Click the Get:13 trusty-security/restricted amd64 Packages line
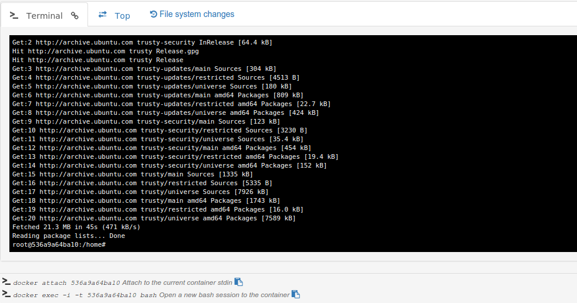Image resolution: width=577 pixels, height=303 pixels. coord(175,156)
